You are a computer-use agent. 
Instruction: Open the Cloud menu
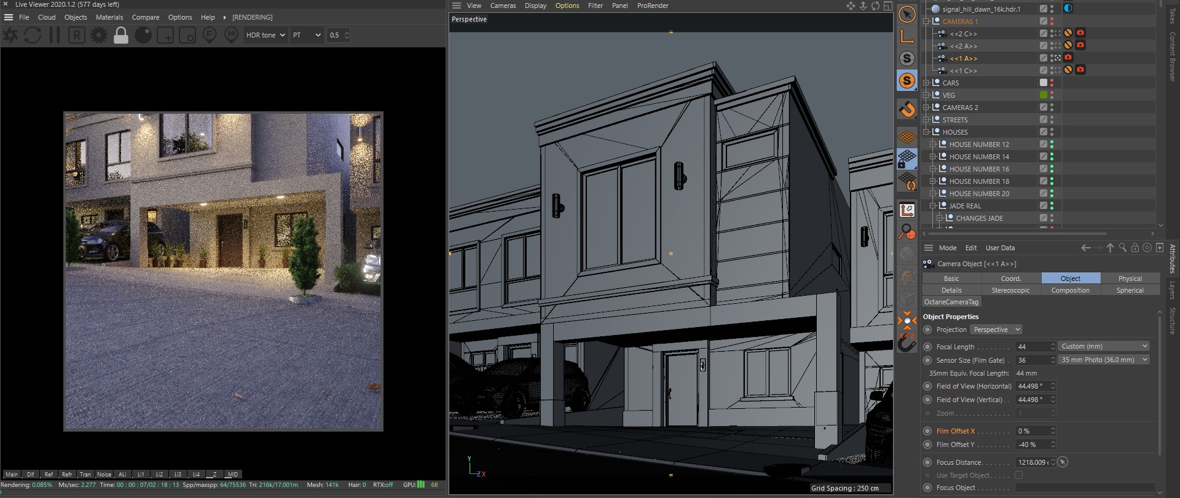click(x=47, y=17)
